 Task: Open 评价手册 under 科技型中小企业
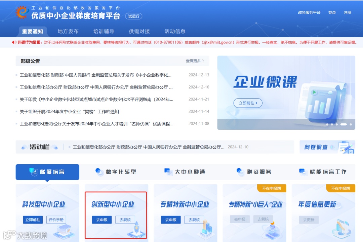click(56, 220)
